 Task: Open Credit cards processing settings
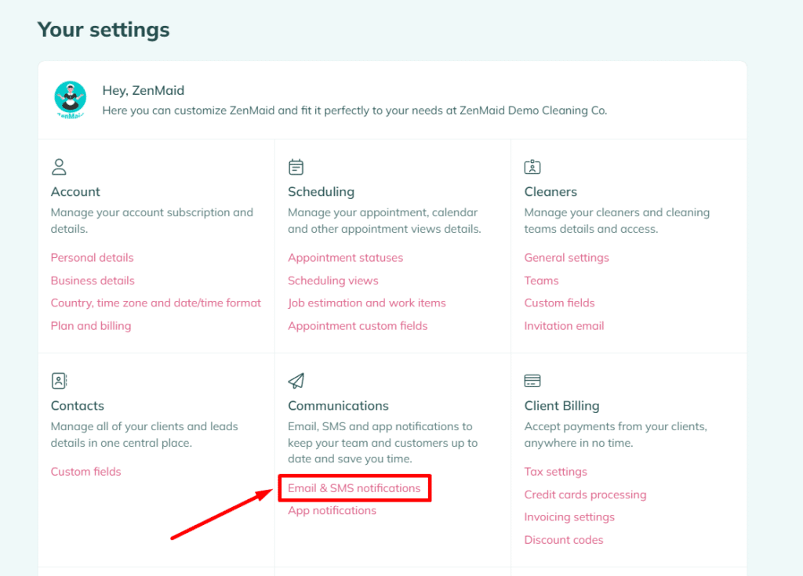pos(585,494)
